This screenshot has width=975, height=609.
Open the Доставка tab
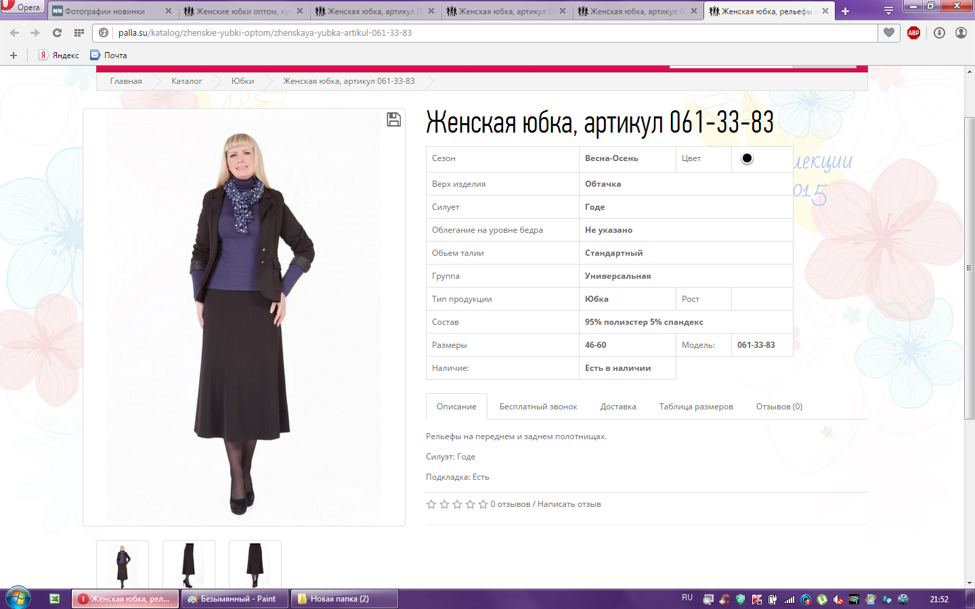618,407
